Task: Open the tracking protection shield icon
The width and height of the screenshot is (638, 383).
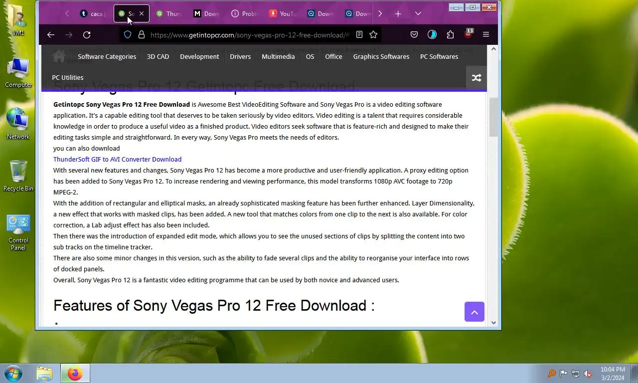Action: (x=128, y=34)
